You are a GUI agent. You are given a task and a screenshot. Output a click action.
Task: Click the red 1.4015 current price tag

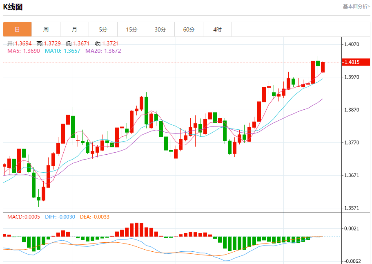pos(356,62)
